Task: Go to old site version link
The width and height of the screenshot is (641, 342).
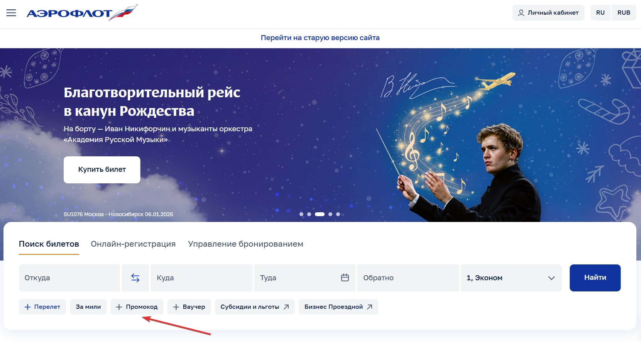Action: coord(320,38)
